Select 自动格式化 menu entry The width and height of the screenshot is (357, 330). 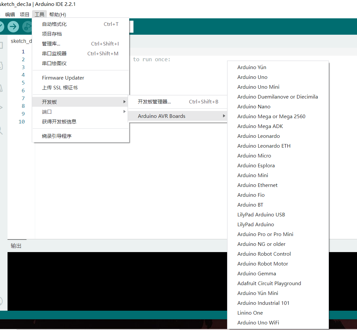point(80,24)
